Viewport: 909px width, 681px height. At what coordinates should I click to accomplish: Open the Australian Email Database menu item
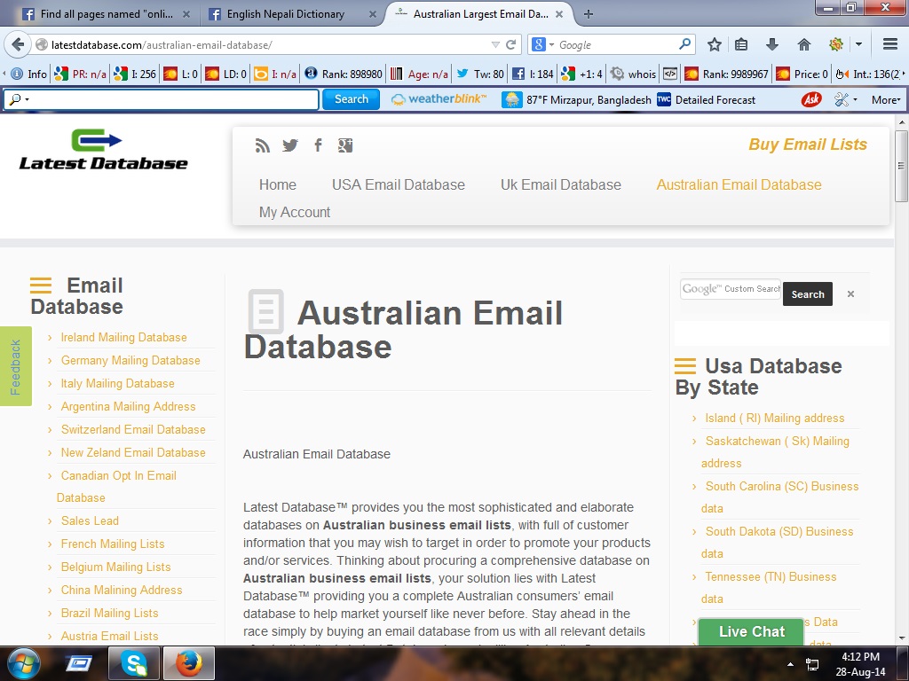739,184
